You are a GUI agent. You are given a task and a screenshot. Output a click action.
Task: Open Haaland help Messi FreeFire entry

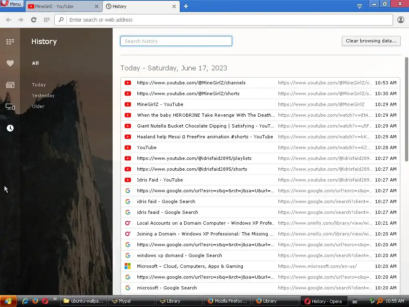(260, 137)
